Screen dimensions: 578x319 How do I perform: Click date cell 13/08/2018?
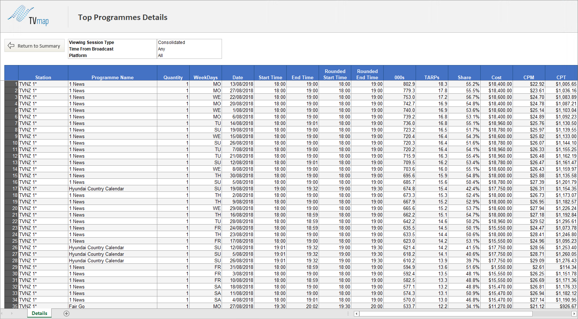(238, 84)
